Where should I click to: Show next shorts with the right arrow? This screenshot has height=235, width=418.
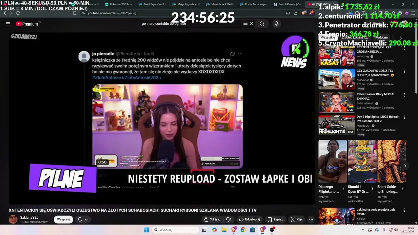405,166
